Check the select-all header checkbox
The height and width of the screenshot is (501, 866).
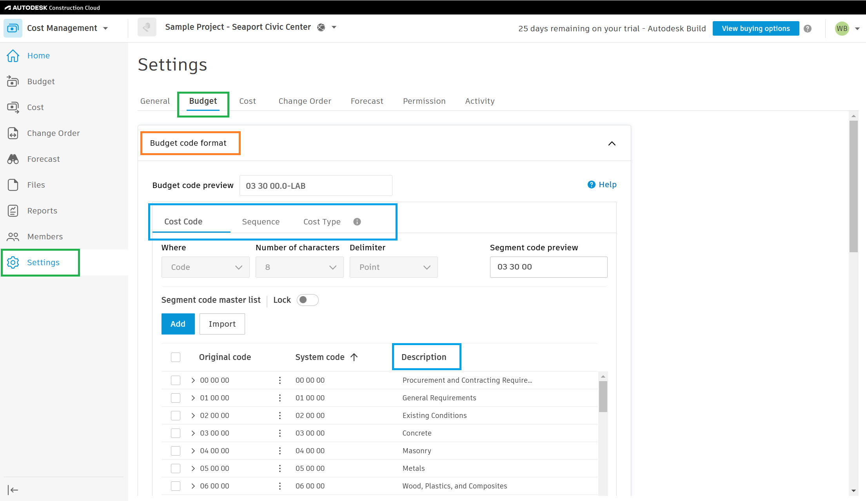(176, 357)
